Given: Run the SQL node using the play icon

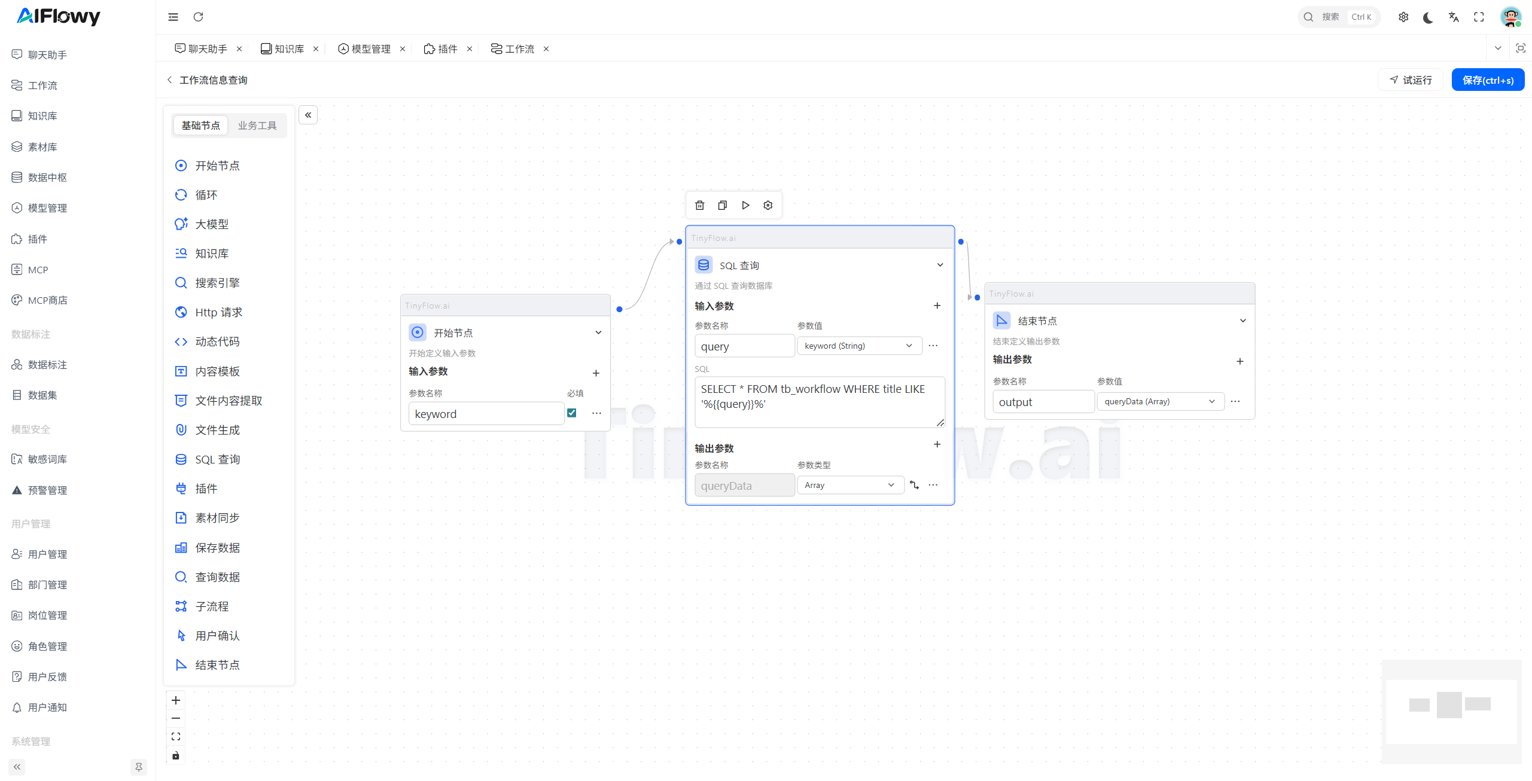Looking at the screenshot, I should 745,205.
